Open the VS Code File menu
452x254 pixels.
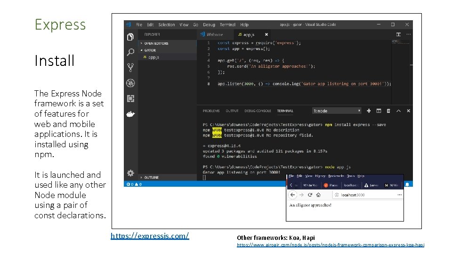(139, 25)
